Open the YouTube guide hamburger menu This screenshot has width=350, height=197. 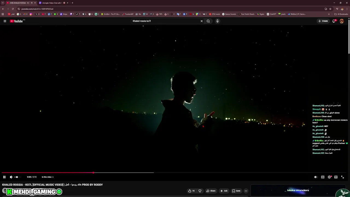5,21
